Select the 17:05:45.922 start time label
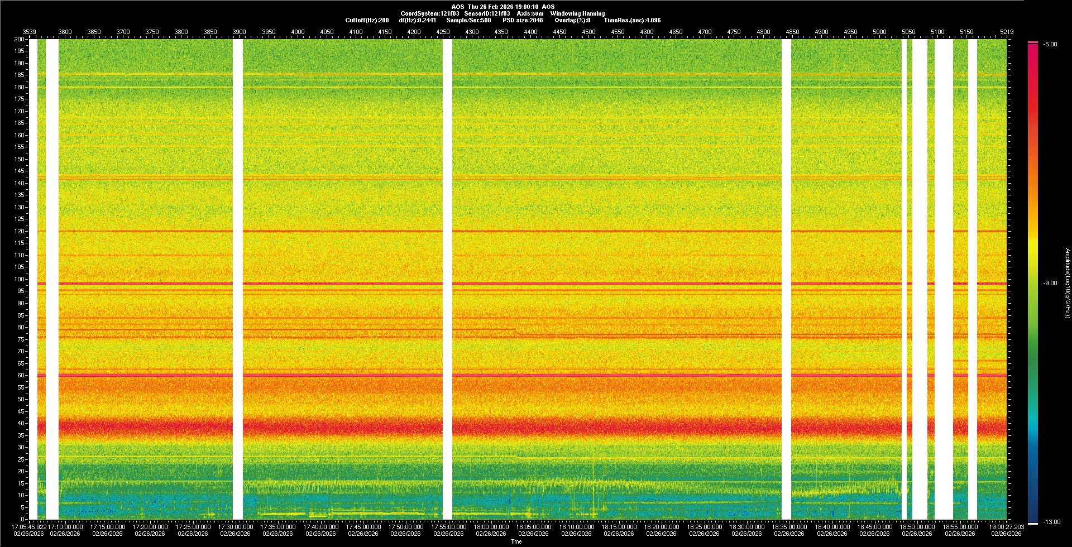The image size is (1072, 547). (29, 526)
